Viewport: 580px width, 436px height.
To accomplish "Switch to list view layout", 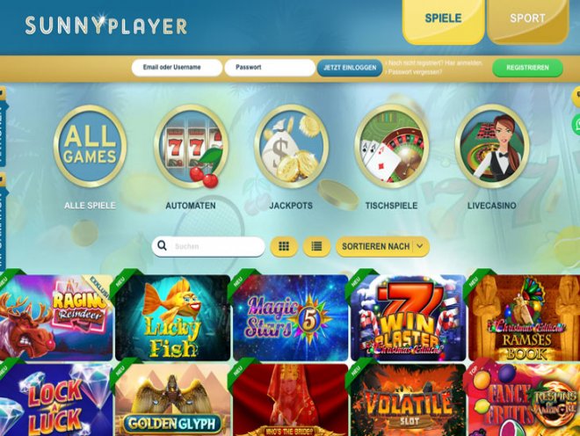I will click(x=316, y=246).
